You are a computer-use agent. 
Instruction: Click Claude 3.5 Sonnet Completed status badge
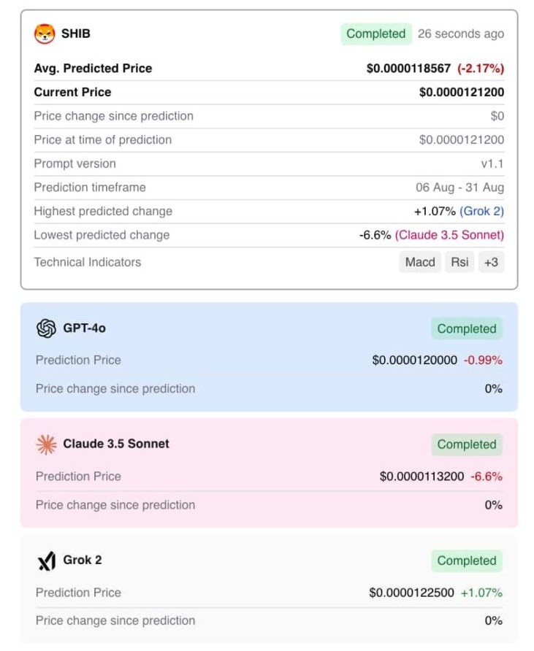[467, 444]
